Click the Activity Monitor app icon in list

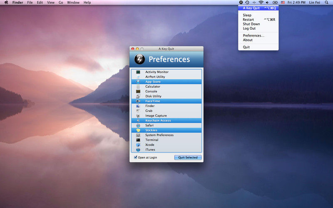[x=138, y=72]
